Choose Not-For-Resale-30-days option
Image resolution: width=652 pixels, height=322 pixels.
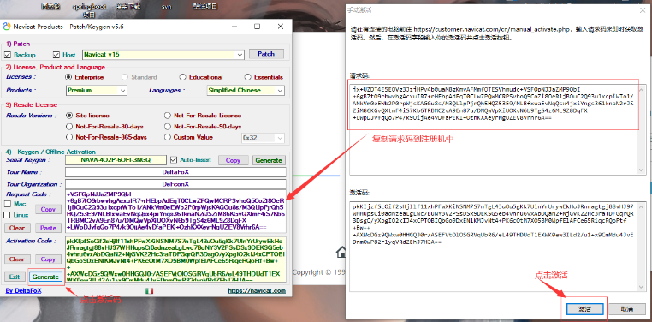pos(69,126)
